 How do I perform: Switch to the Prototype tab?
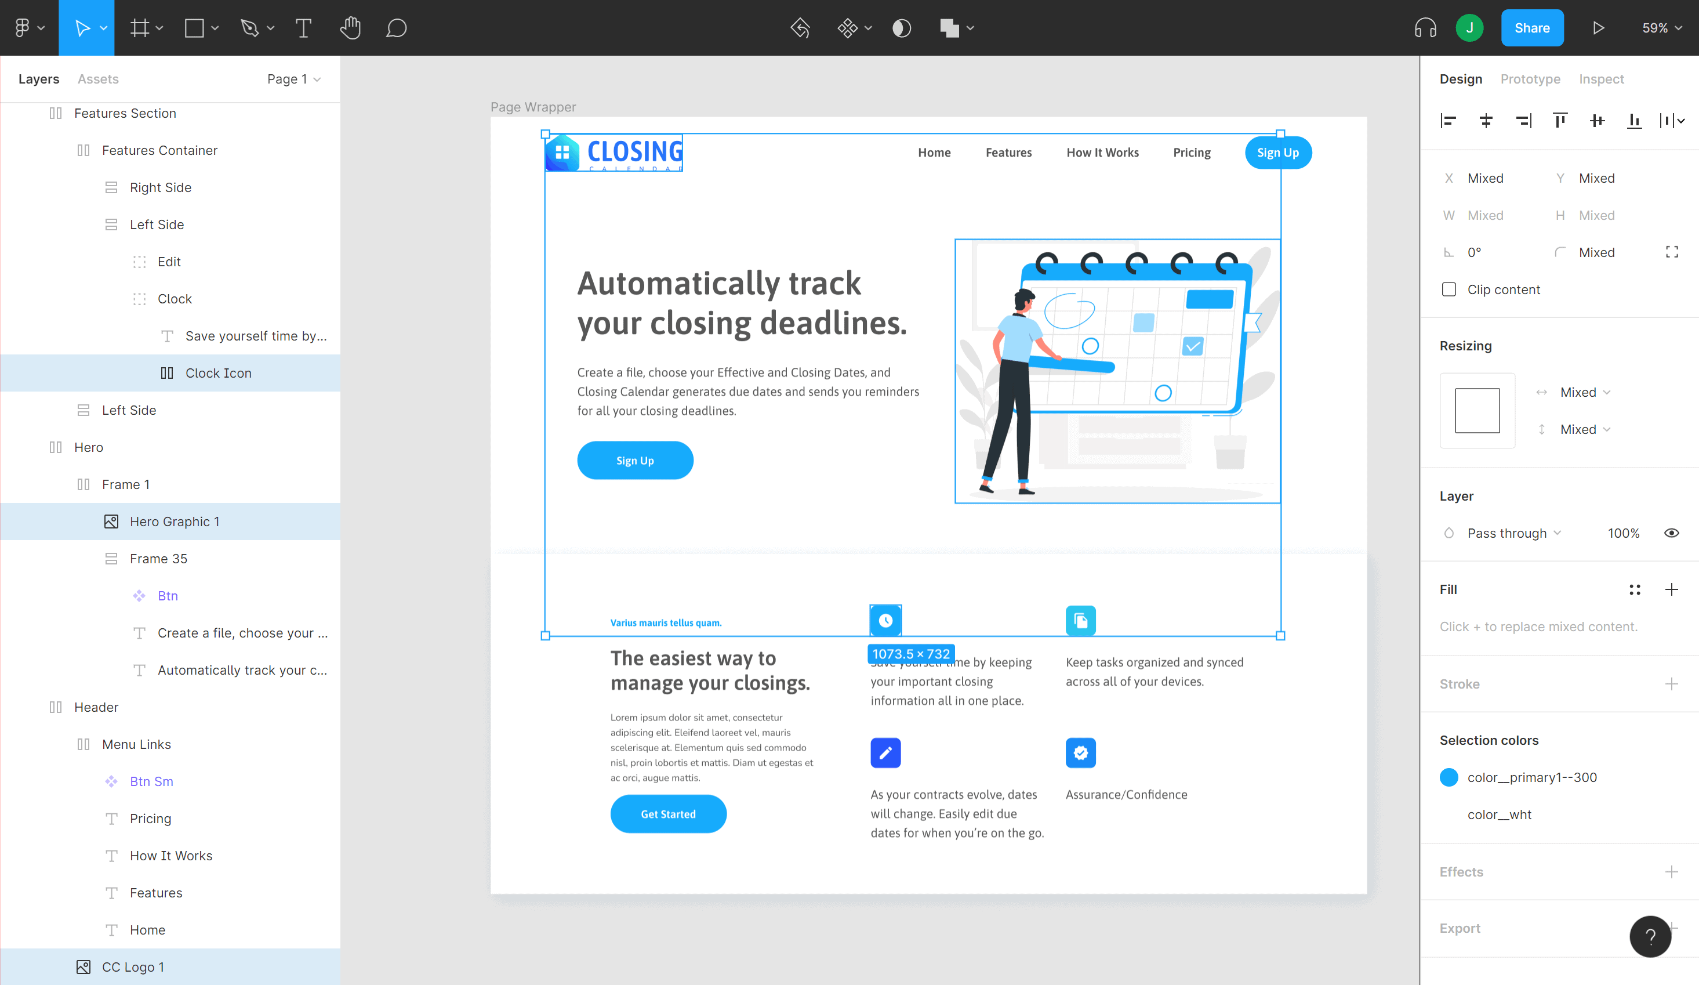click(1530, 78)
